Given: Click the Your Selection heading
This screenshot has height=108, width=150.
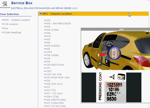Looking at the screenshot, I should 9,14.
